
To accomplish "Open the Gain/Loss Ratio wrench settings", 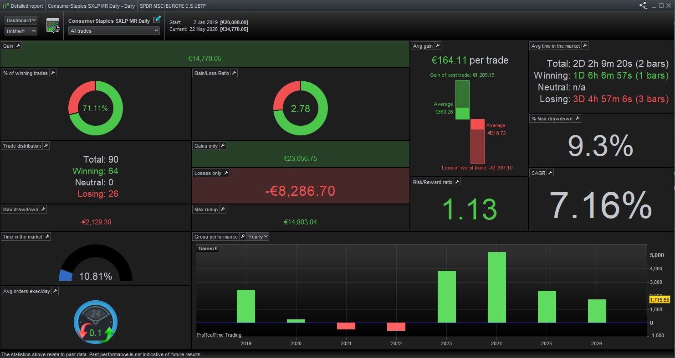I will pyautogui.click(x=234, y=73).
